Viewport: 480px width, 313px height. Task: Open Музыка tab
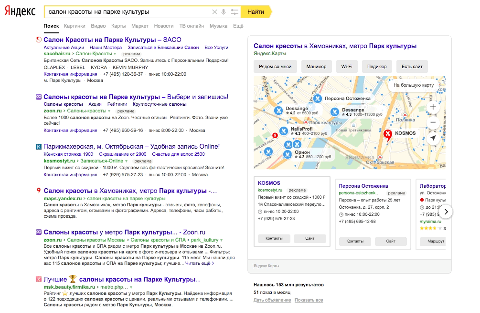pos(218,26)
